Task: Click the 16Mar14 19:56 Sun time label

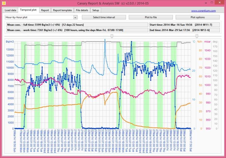Action: [x=14, y=141]
